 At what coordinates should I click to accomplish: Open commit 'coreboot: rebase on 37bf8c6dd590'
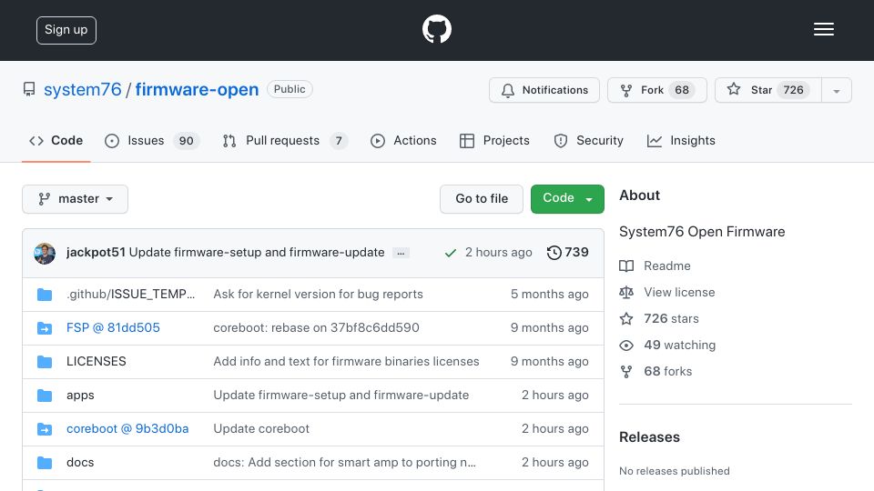click(316, 328)
